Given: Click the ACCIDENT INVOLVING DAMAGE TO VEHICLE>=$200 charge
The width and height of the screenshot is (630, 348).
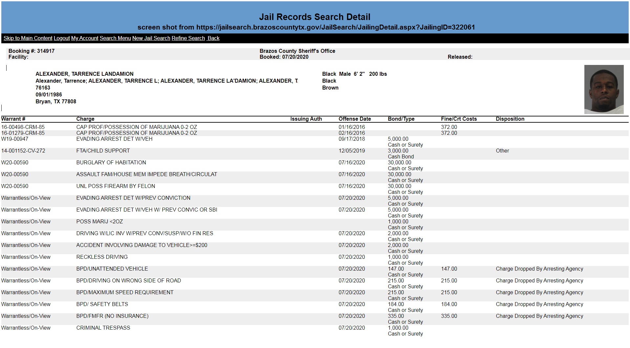Looking at the screenshot, I should point(142,245).
